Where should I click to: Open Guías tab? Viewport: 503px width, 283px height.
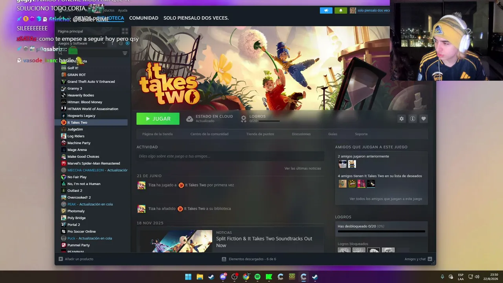[333, 134]
